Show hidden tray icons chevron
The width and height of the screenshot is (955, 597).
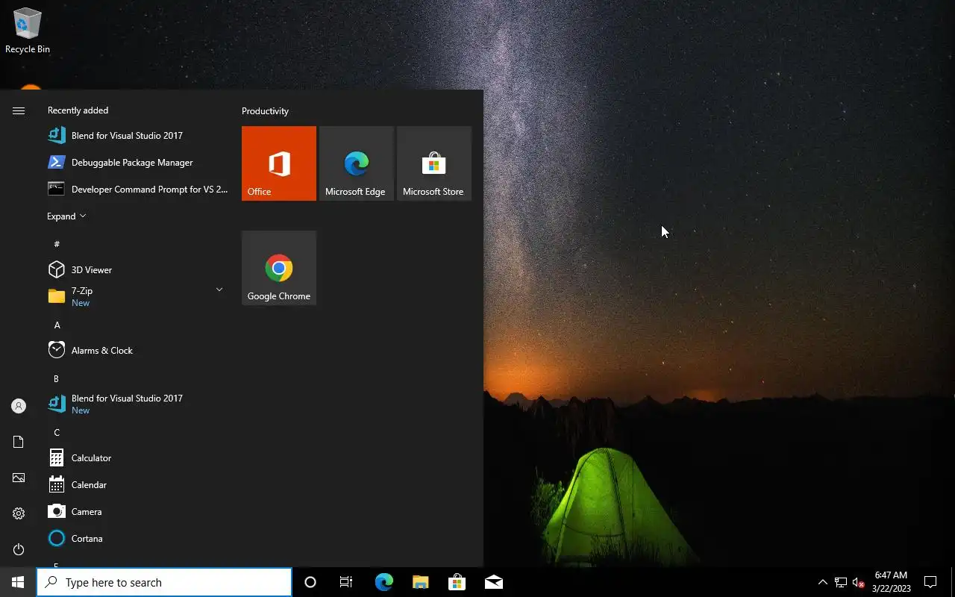[x=822, y=582]
